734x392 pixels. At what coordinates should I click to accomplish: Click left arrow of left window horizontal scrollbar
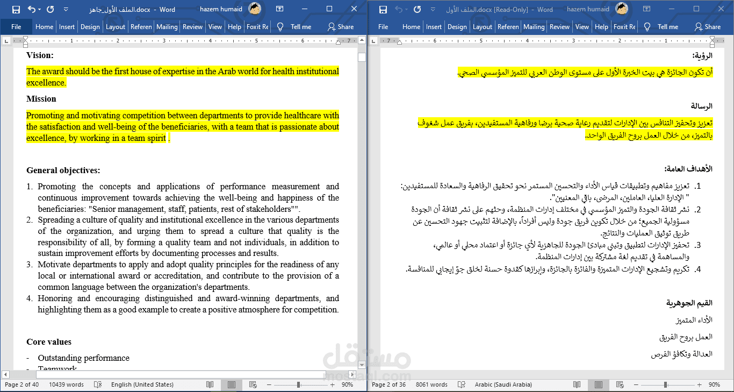tap(5, 374)
